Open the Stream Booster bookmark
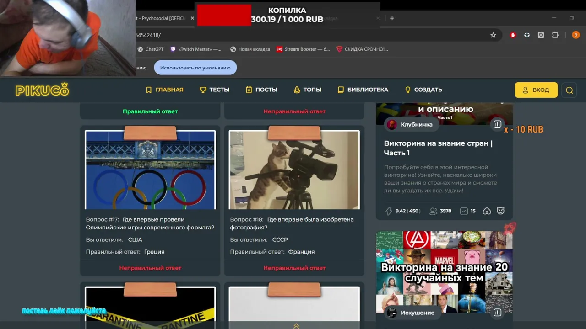 303,49
